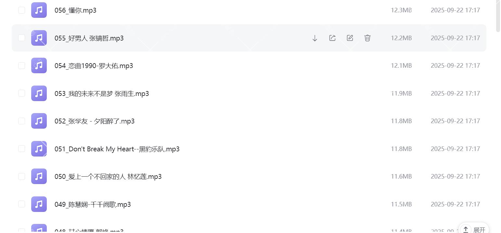Click the filename 051_Don't Break My Heart--黑豹乐队.mp3

(x=117, y=149)
